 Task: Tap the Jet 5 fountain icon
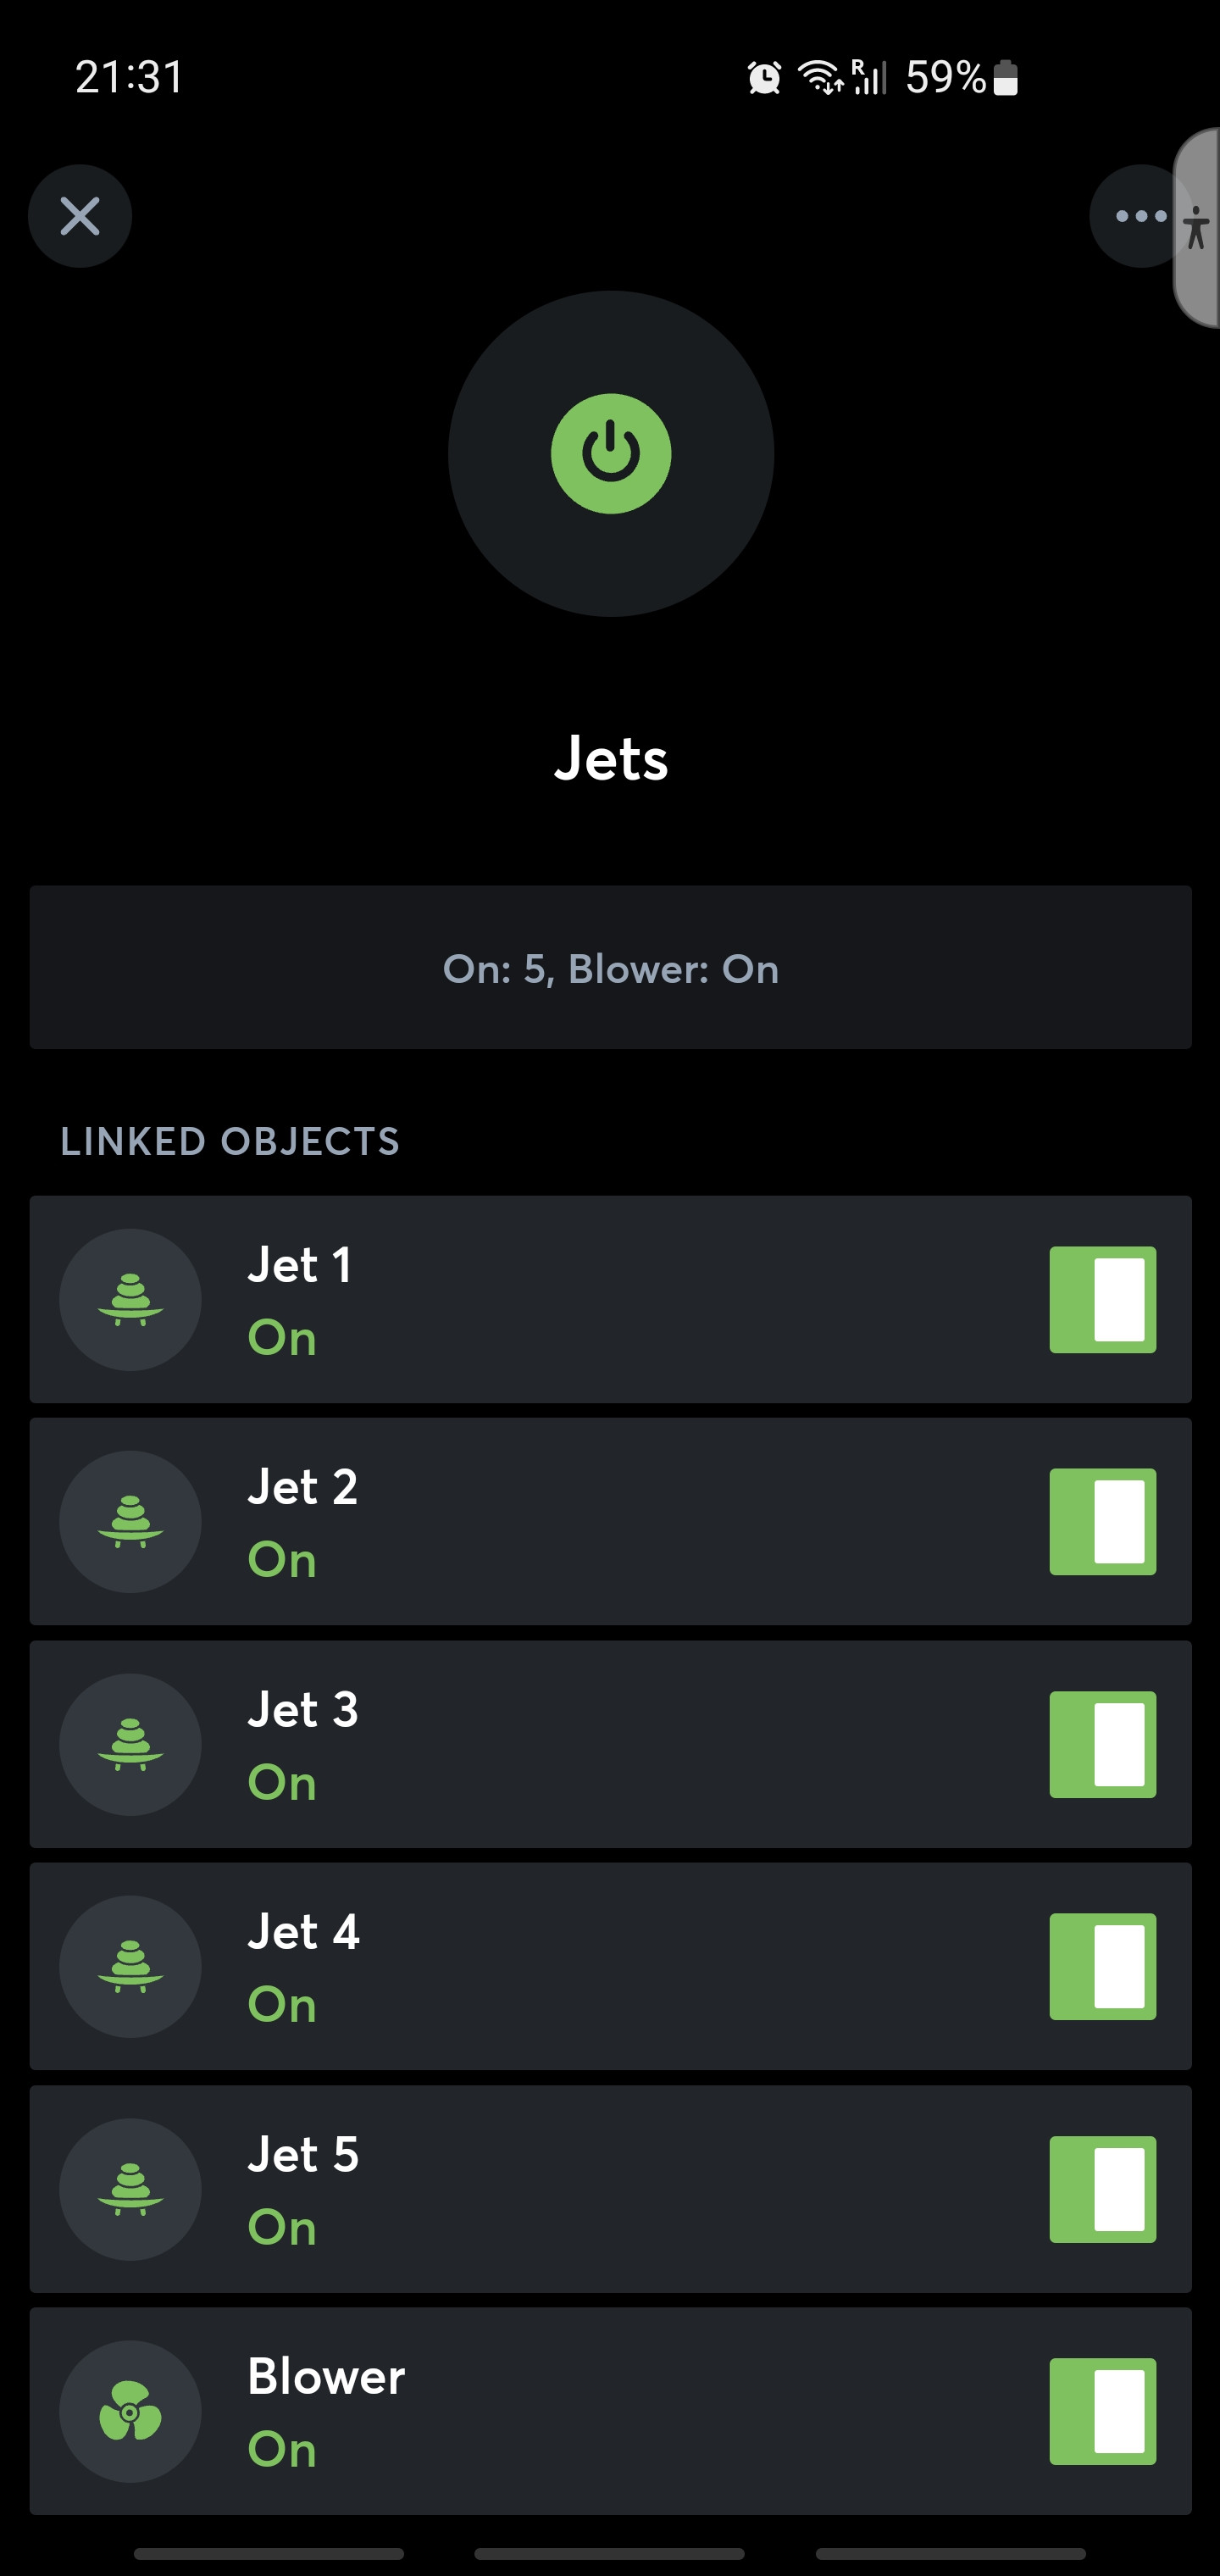[x=130, y=2189]
